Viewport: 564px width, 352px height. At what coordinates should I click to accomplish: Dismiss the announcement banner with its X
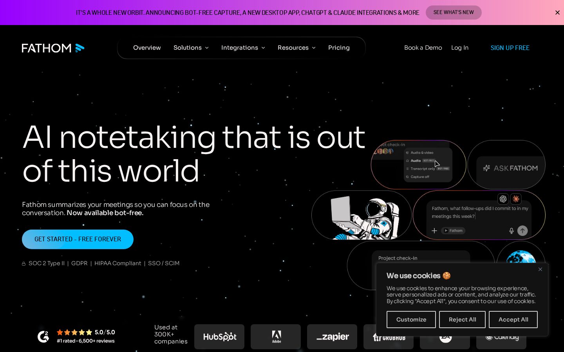pos(557,13)
